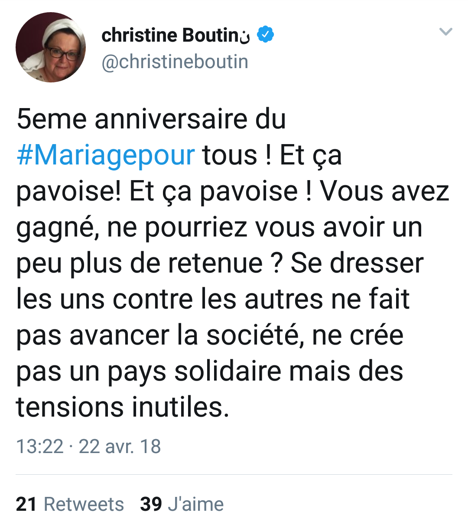Show the Retweets label list
The height and width of the screenshot is (529, 468).
point(84,504)
